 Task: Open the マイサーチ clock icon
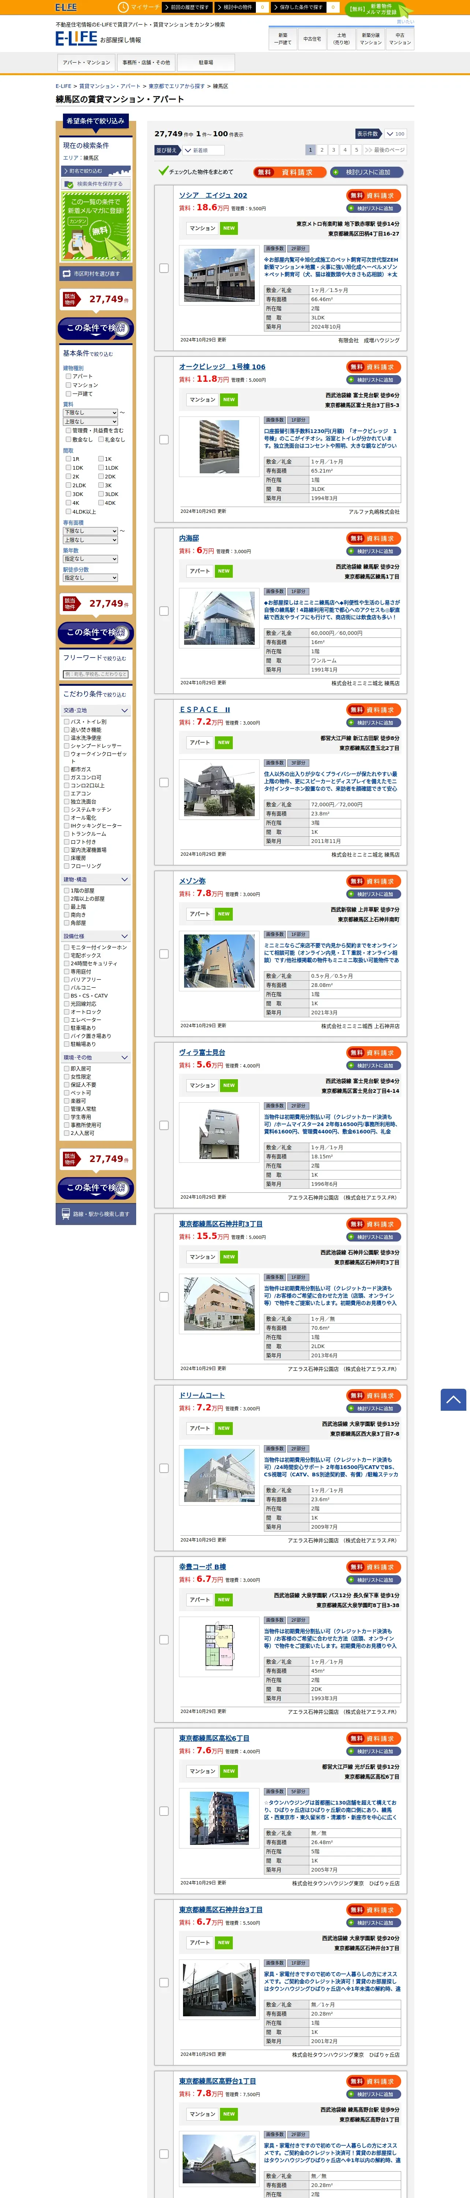click(123, 7)
